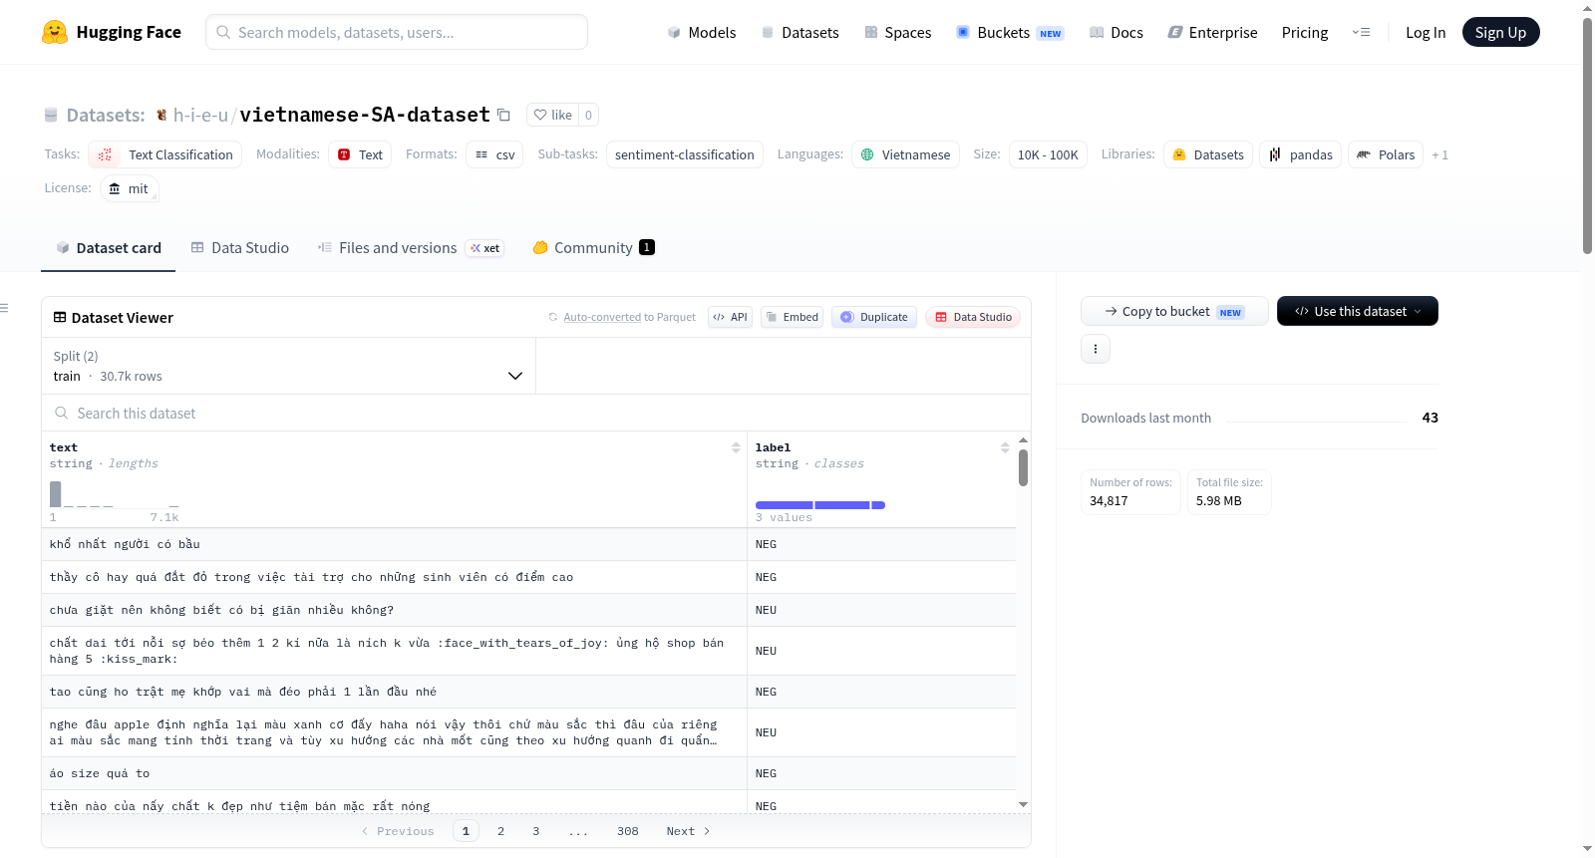
Task: Select the sentiment-classification sub-task tag
Action: click(x=685, y=154)
